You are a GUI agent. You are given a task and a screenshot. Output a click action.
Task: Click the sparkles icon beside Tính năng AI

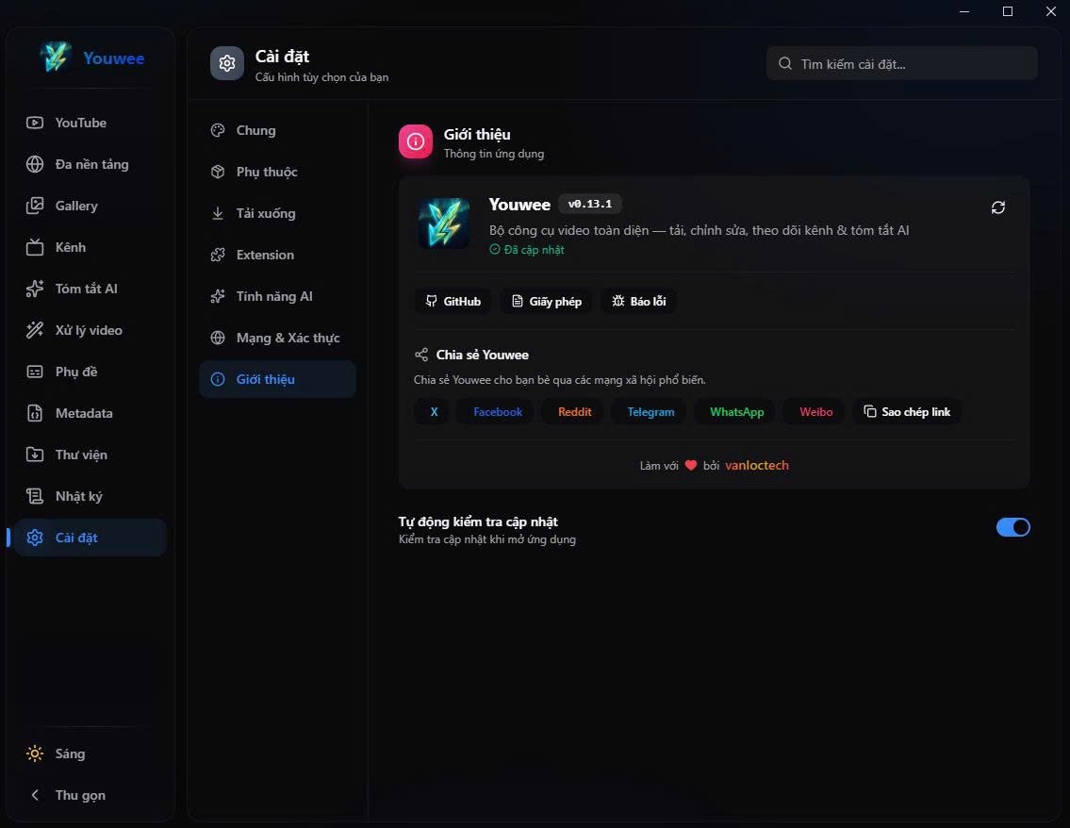tap(218, 296)
